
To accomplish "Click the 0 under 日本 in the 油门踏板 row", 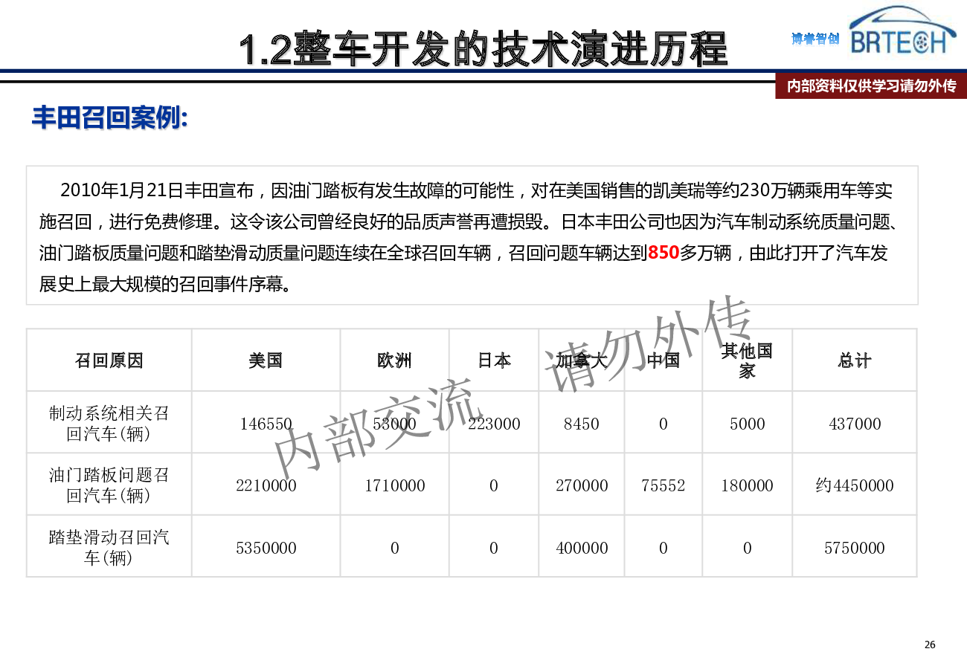I will (x=494, y=485).
